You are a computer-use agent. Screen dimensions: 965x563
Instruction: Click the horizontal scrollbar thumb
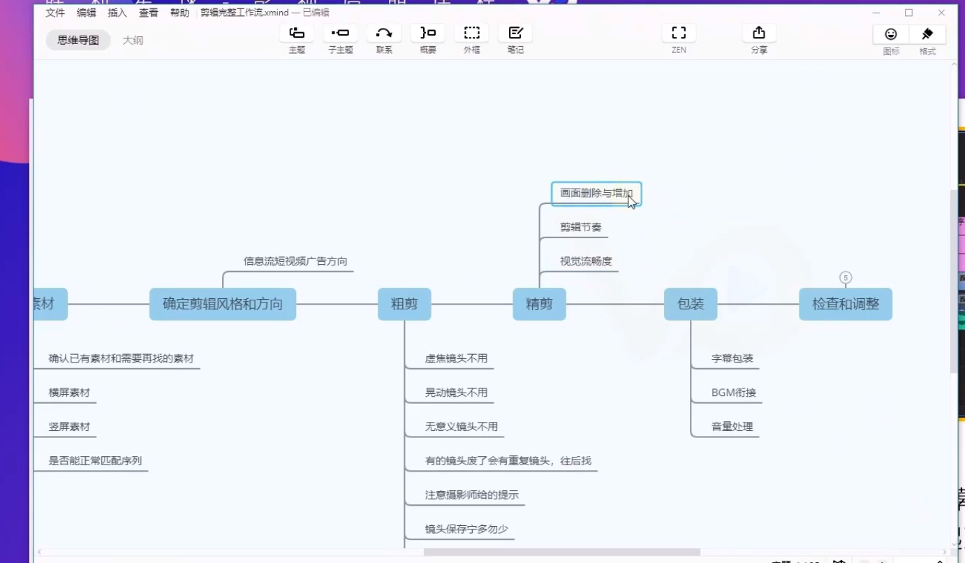tap(561, 552)
